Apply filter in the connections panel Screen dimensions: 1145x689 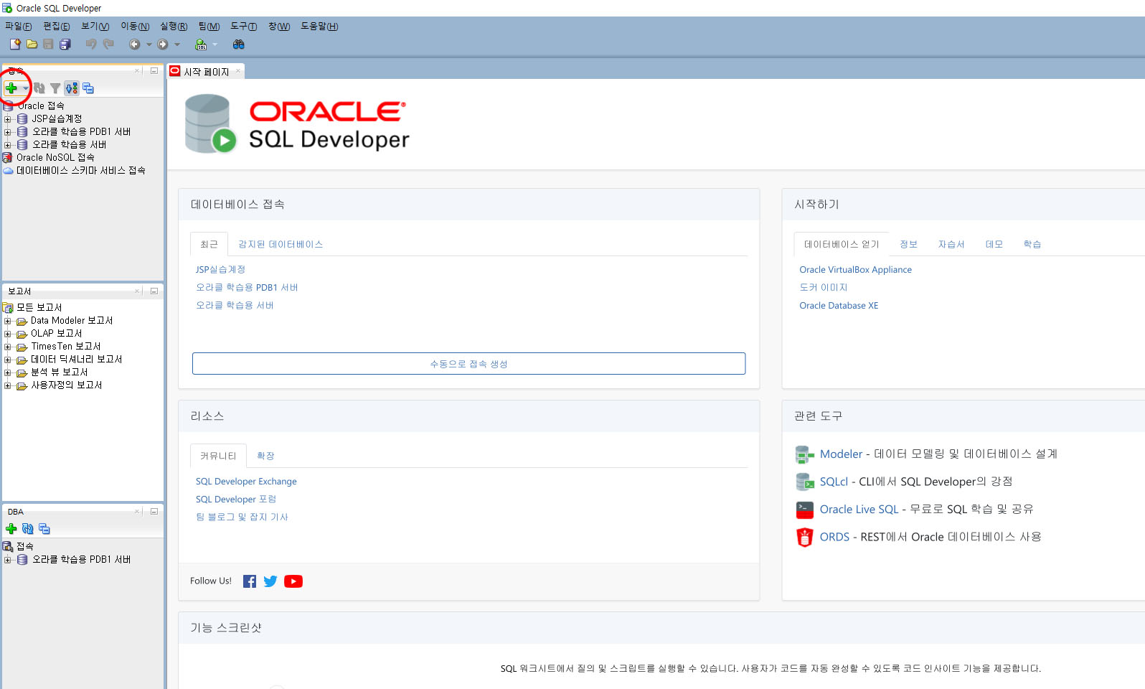tap(55, 88)
